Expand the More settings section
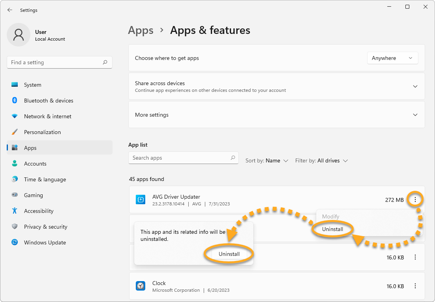The height and width of the screenshot is (302, 435). [415, 115]
